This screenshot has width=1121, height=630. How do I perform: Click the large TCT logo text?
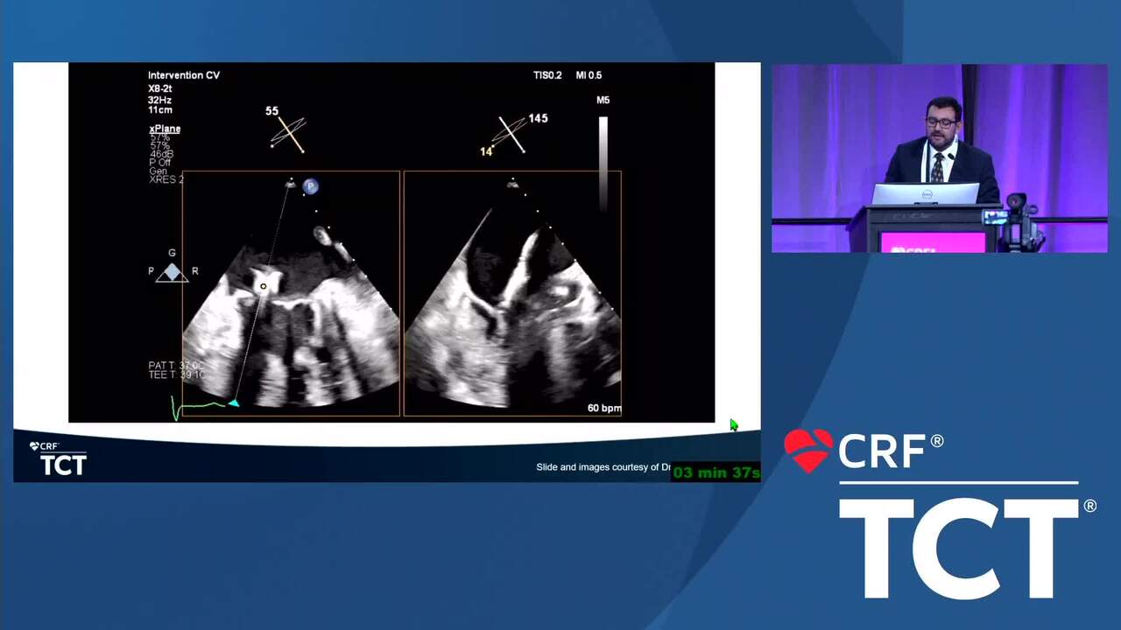959,549
